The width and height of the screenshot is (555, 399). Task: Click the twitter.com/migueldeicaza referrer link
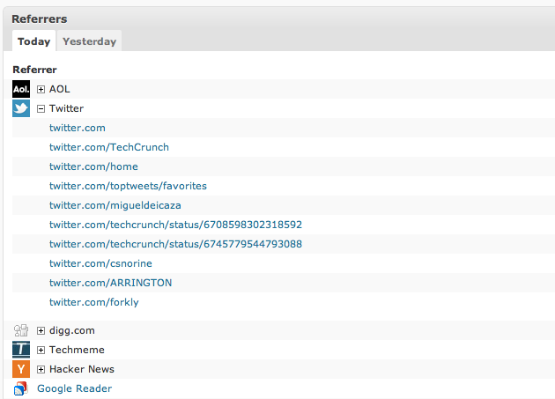point(115,205)
